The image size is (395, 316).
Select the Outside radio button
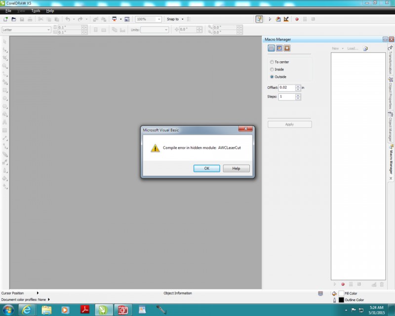272,77
